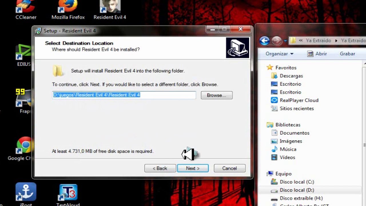Launch Fraps desktop icon
The image size is (366, 206).
point(24,101)
